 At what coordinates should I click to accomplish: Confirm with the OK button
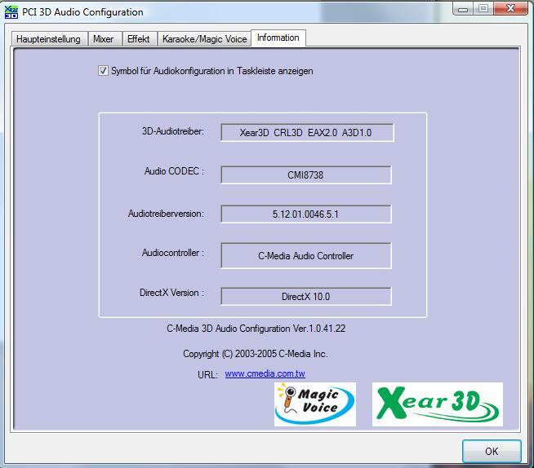tap(492, 452)
